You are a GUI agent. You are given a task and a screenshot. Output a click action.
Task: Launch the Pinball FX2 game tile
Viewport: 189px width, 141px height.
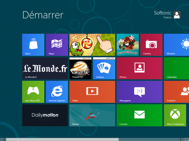[x=80, y=68]
